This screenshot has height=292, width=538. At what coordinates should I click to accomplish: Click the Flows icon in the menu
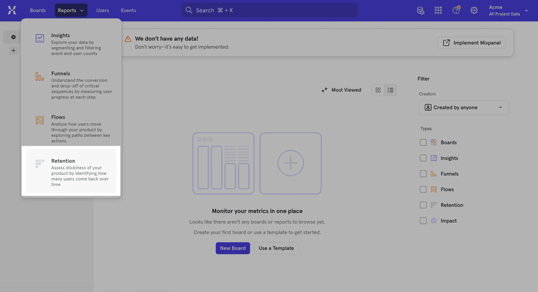coord(40,120)
